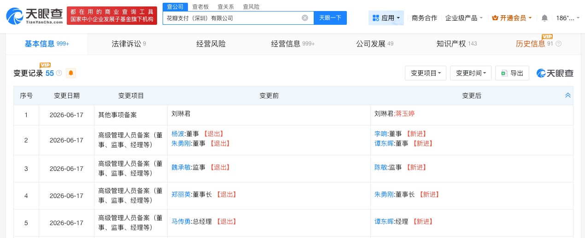Switch to the 经营风险 tab

click(x=211, y=44)
